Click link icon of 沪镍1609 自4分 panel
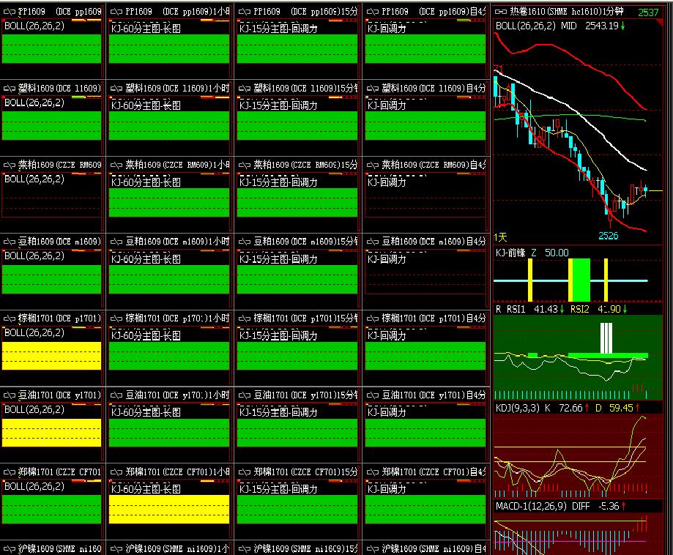This screenshot has height=555, width=673. [x=373, y=548]
